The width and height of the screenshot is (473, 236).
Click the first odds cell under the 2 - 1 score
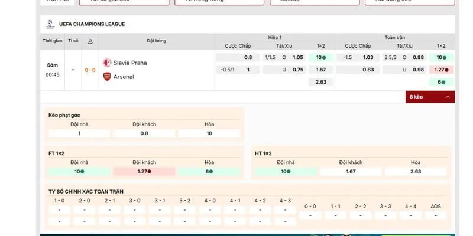coord(109,209)
